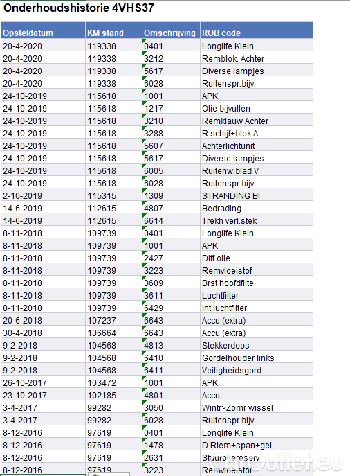Click the date cell 30-4-2018
This screenshot has width=350, height=476.
(x=43, y=333)
